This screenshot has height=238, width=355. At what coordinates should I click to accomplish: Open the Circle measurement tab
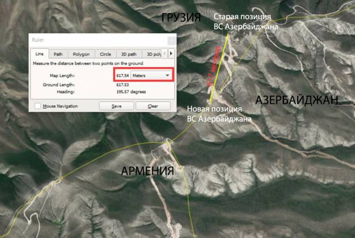105,54
